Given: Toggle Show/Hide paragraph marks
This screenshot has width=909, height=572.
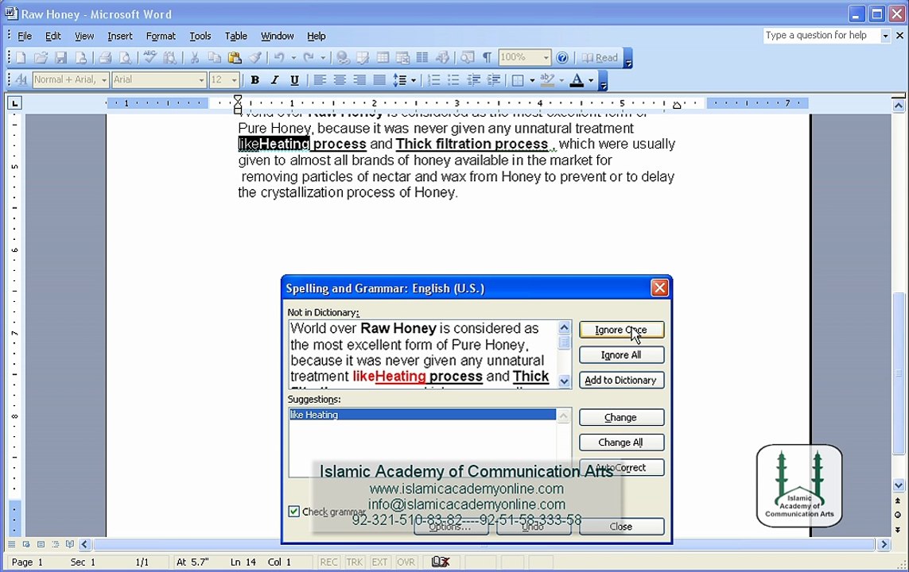Looking at the screenshot, I should pos(487,57).
